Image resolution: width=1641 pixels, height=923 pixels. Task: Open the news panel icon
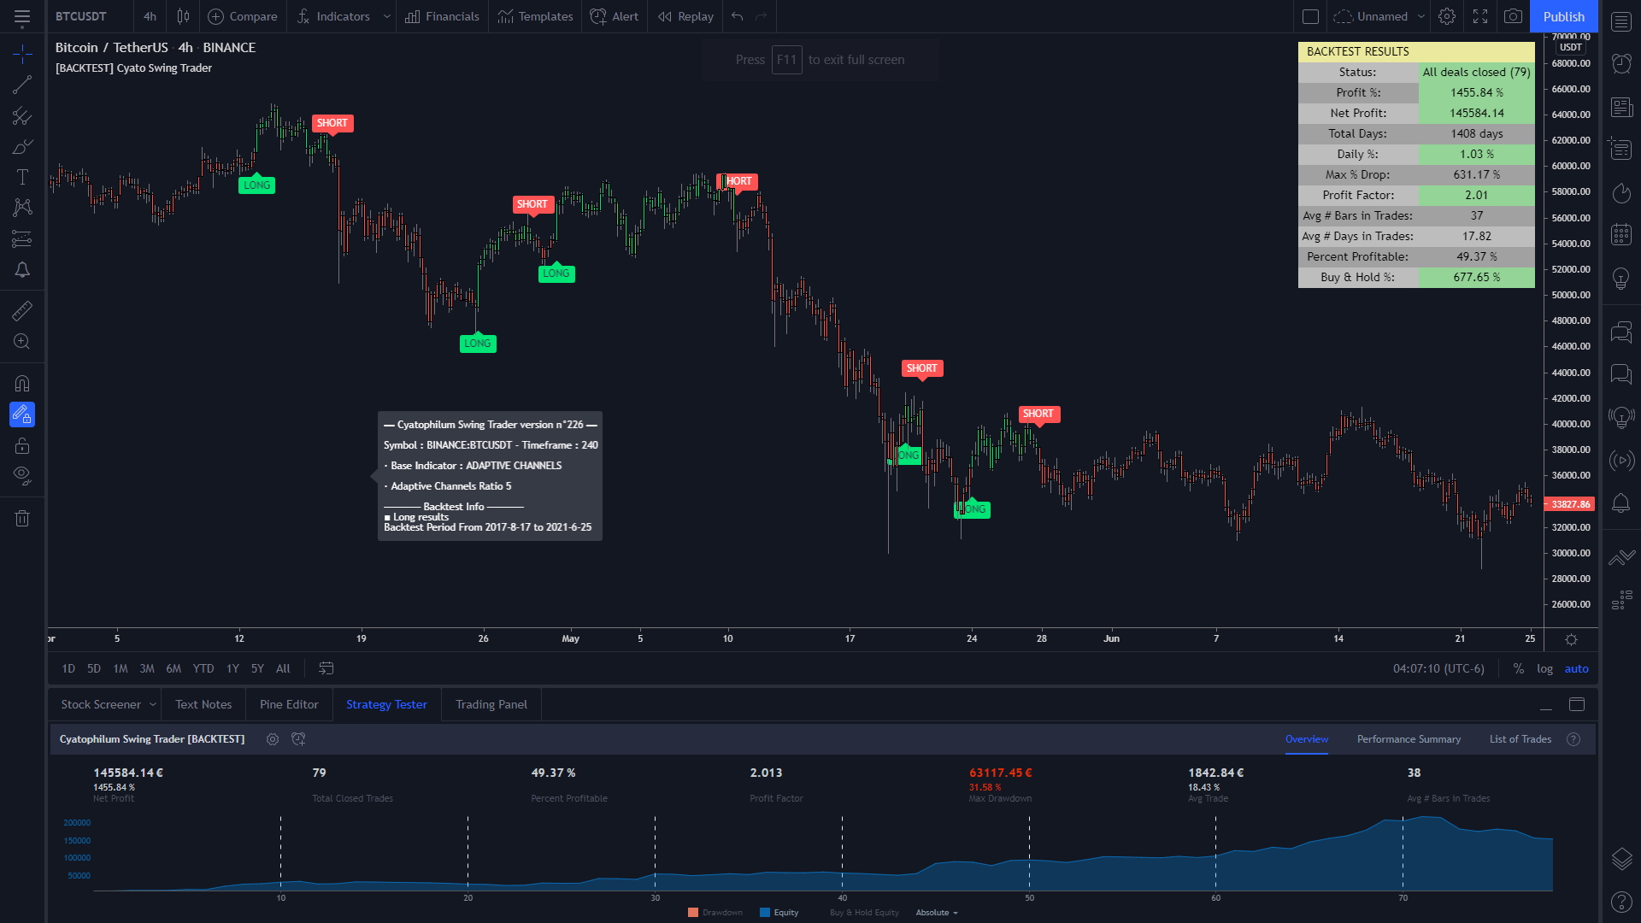[x=1621, y=107]
